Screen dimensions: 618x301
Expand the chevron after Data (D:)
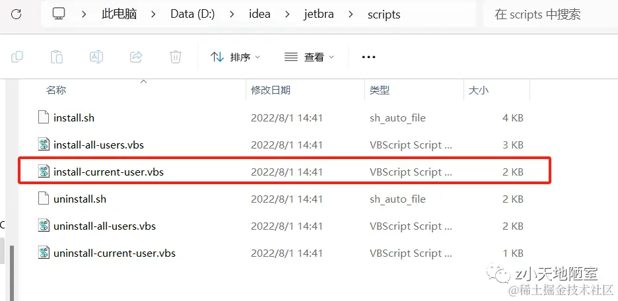(232, 15)
